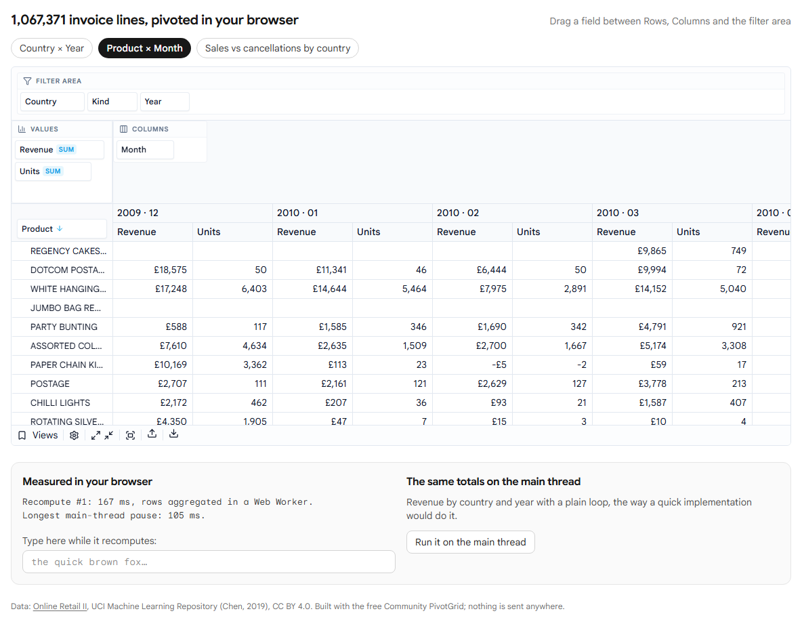Click the 2009 · 12 column group header
This screenshot has height=622, width=802.
pyautogui.click(x=193, y=213)
